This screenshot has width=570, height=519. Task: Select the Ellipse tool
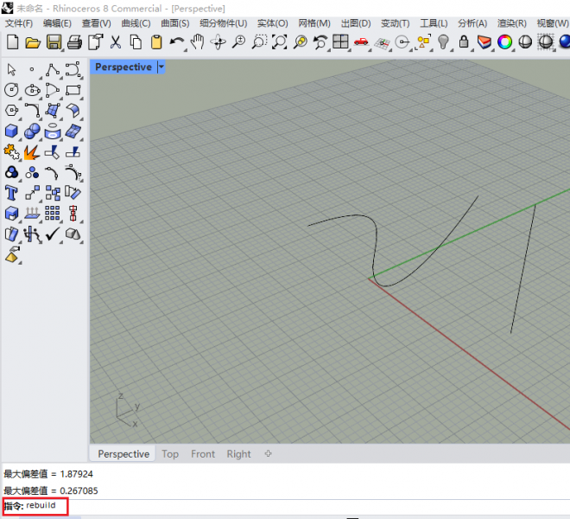[x=32, y=90]
